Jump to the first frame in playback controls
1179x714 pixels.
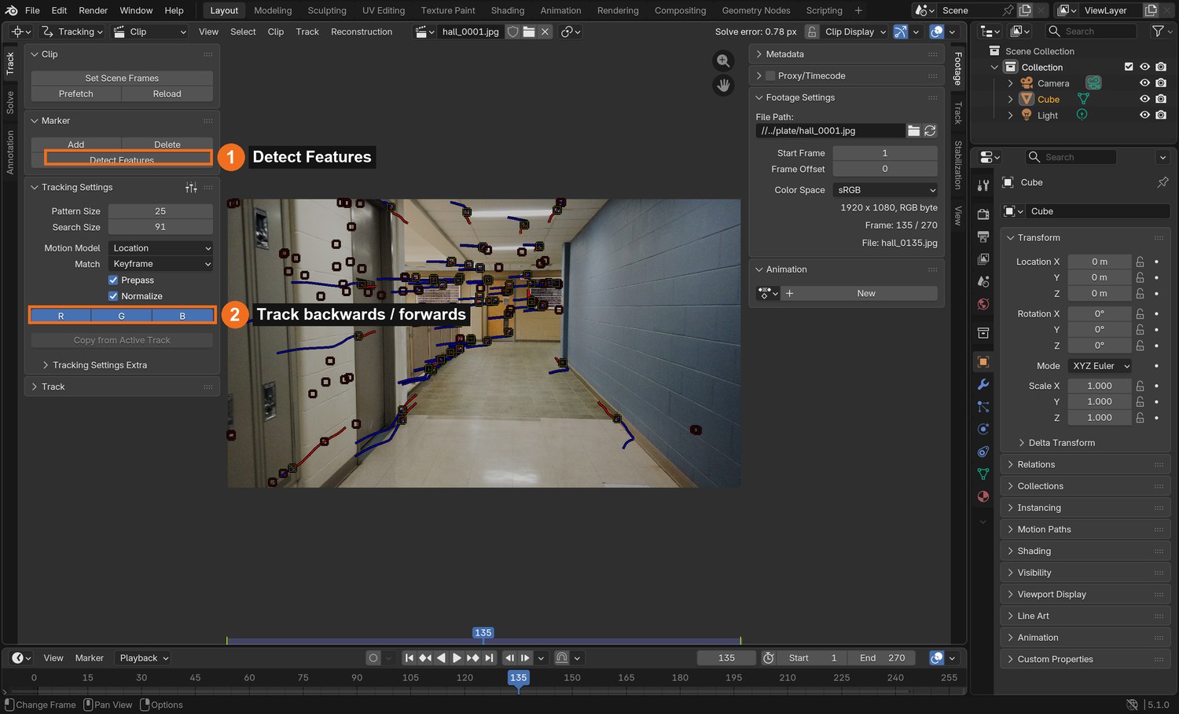[409, 658]
